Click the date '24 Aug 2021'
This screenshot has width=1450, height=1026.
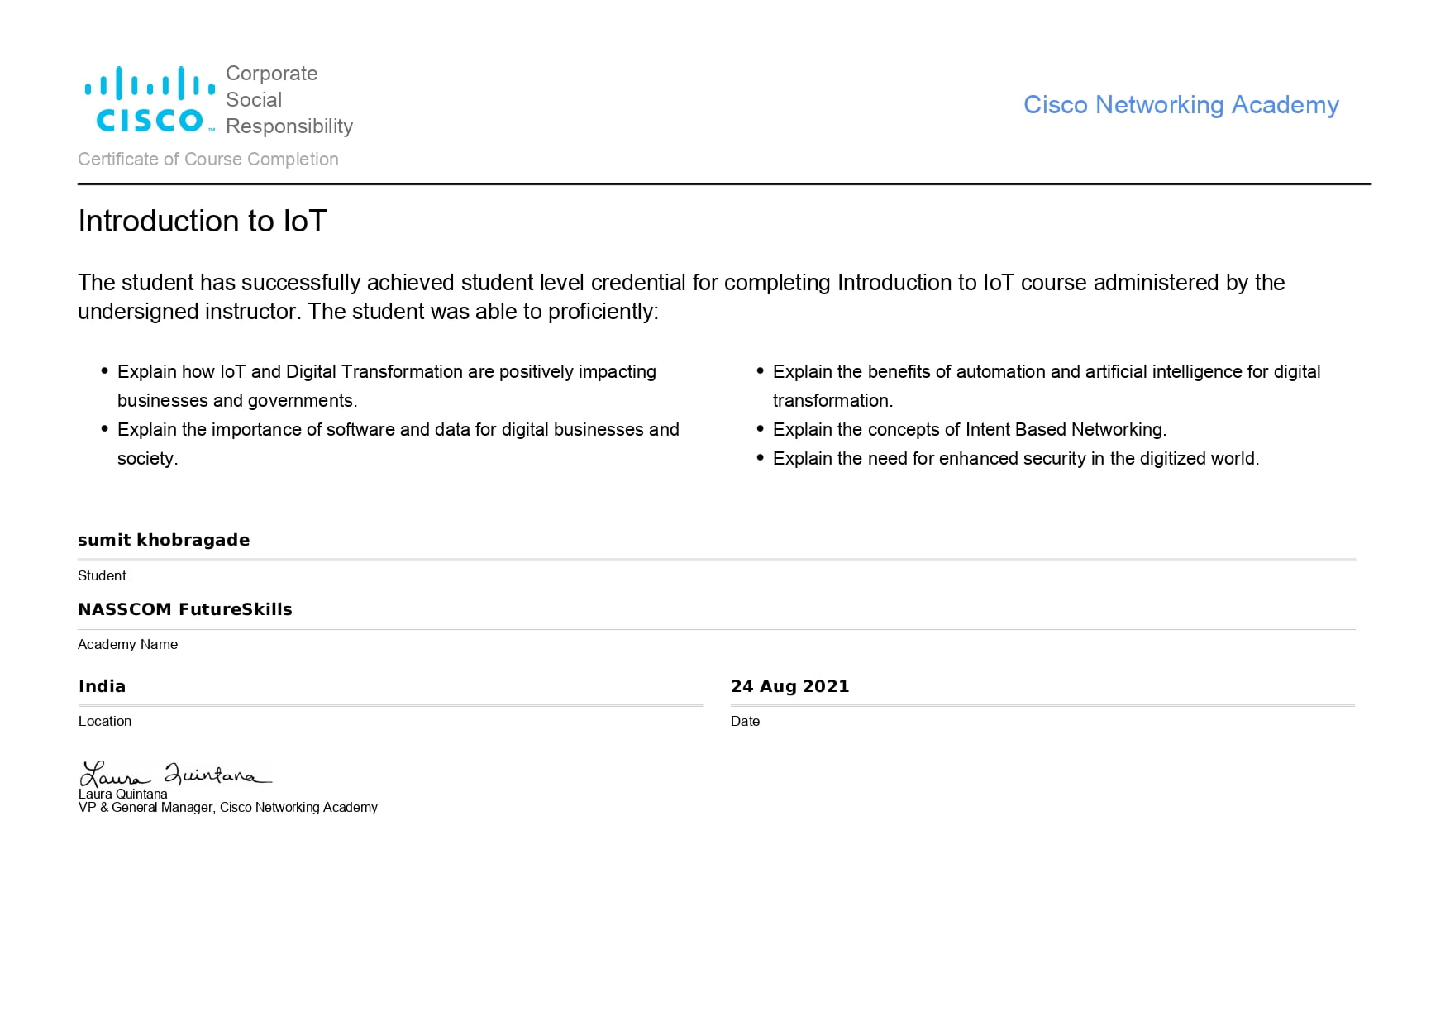790,686
